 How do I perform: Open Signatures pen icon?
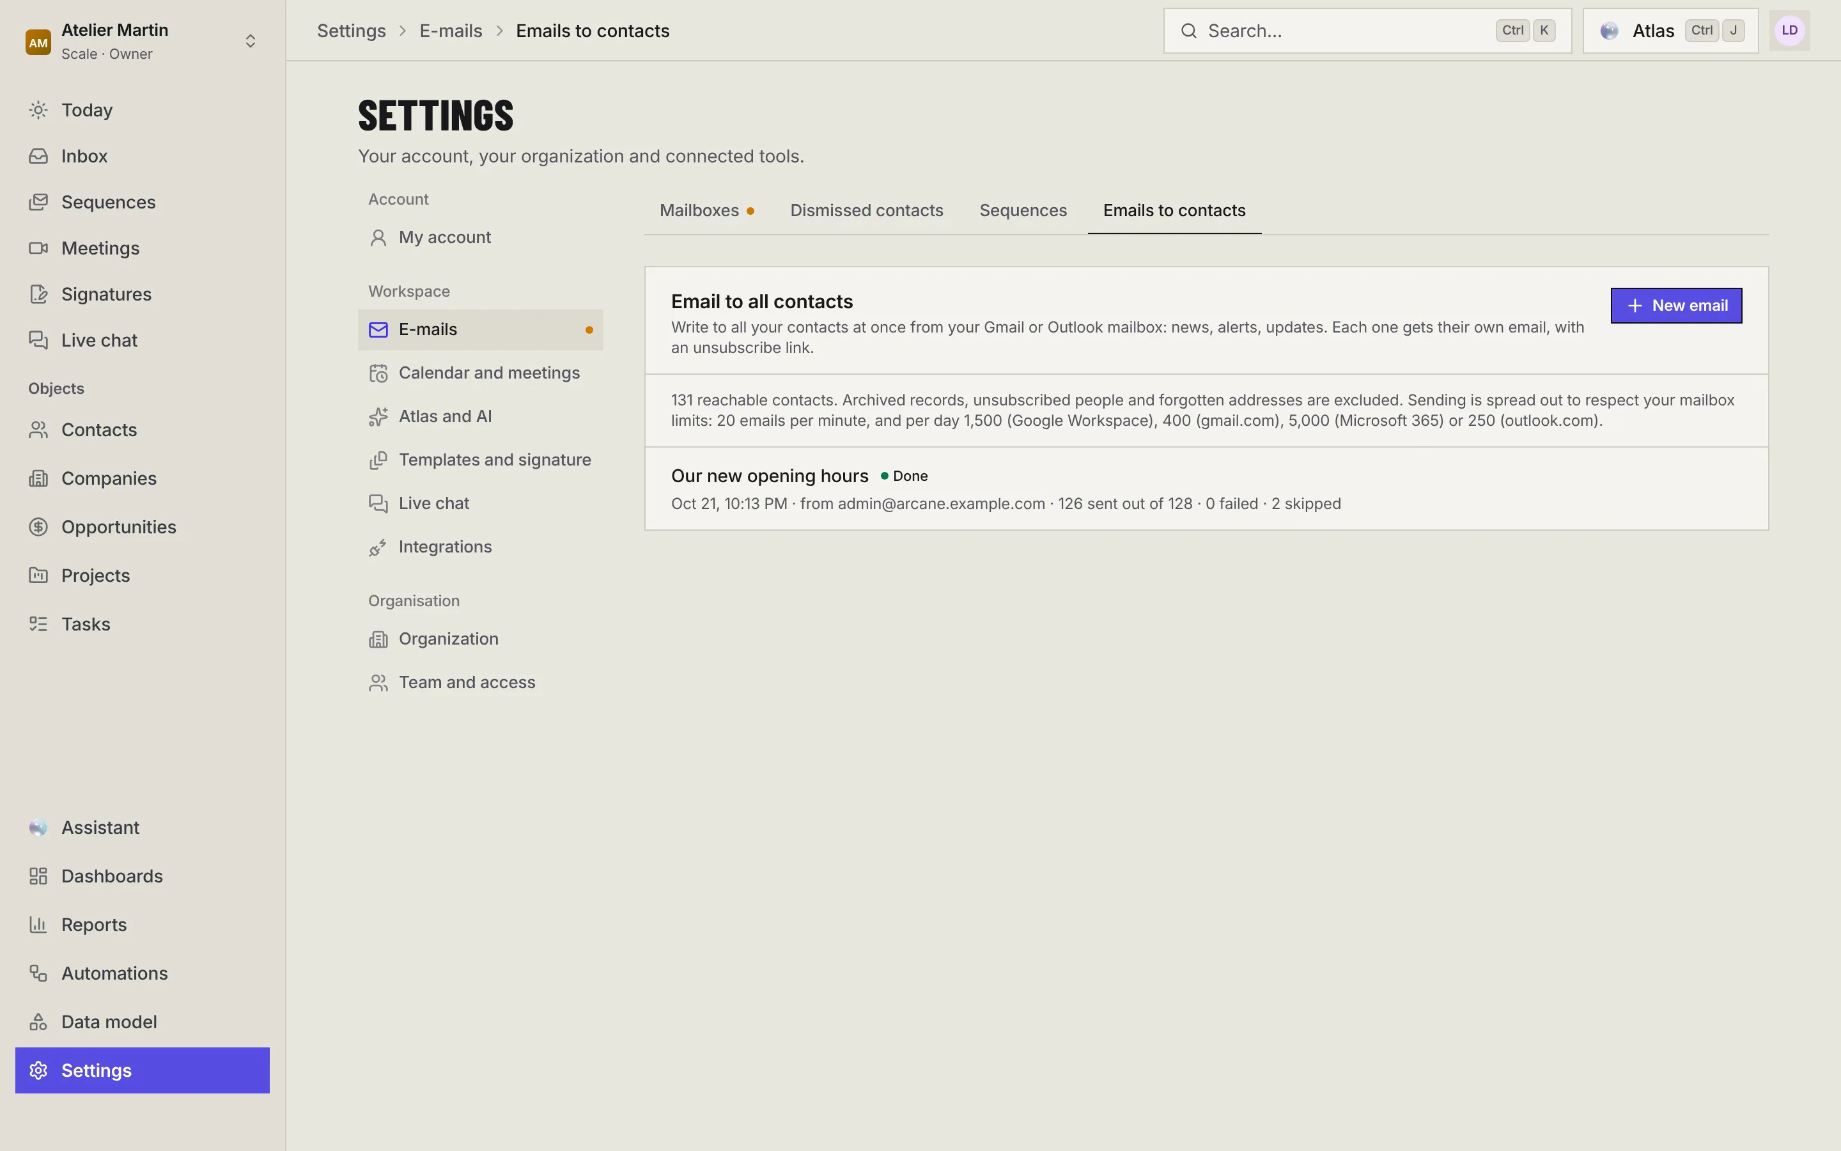coord(38,295)
